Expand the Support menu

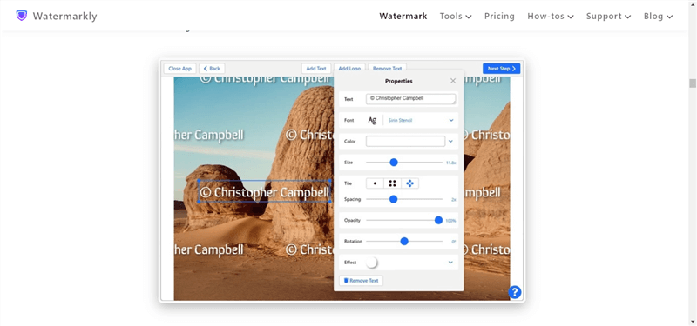(x=608, y=16)
